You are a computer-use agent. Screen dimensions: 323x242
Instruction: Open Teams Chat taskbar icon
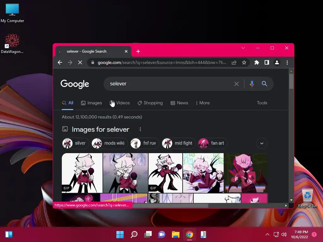(162, 234)
